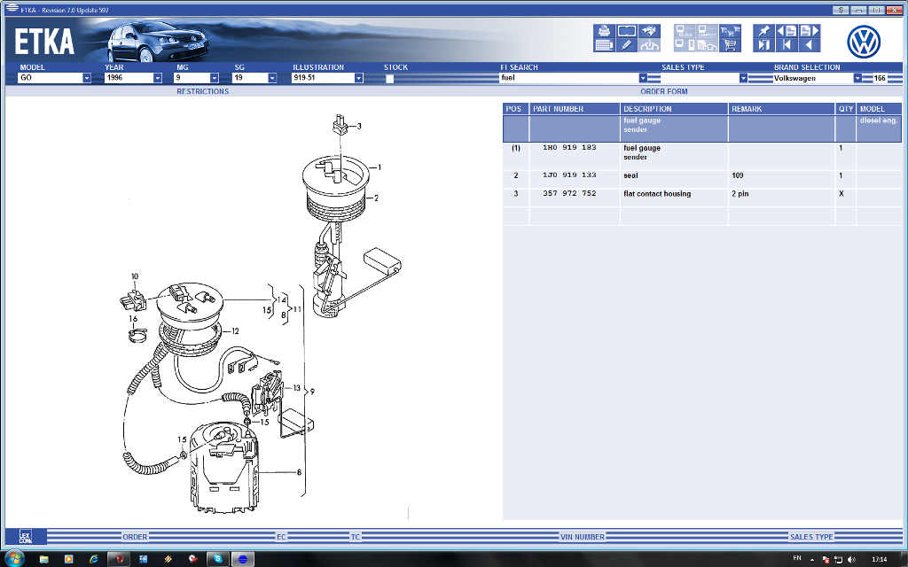Toggle the STOCK checkbox
Viewport: 908px width, 567px height.
pyautogui.click(x=389, y=78)
